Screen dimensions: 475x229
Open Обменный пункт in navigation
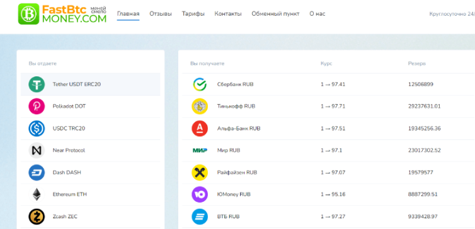tap(275, 14)
